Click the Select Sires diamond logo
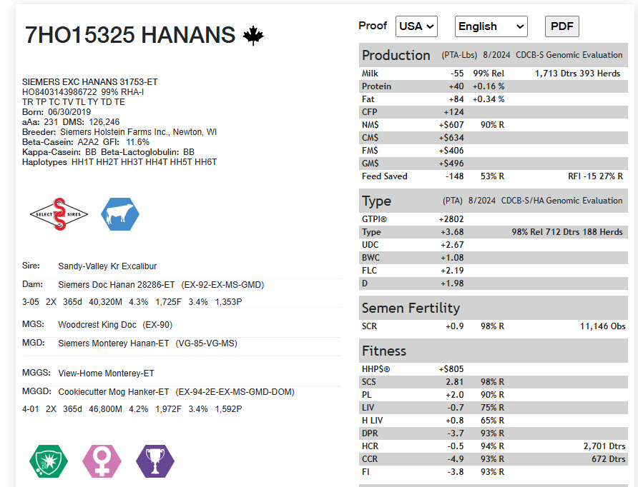This screenshot has width=638, height=487. tap(59, 214)
